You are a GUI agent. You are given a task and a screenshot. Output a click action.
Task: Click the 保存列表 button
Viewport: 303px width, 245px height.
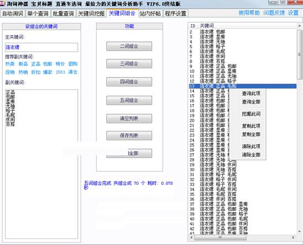tap(129, 135)
